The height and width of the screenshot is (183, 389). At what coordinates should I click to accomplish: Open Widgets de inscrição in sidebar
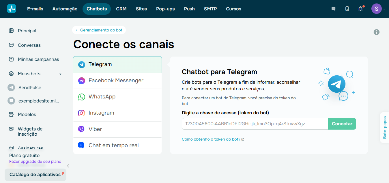30,131
